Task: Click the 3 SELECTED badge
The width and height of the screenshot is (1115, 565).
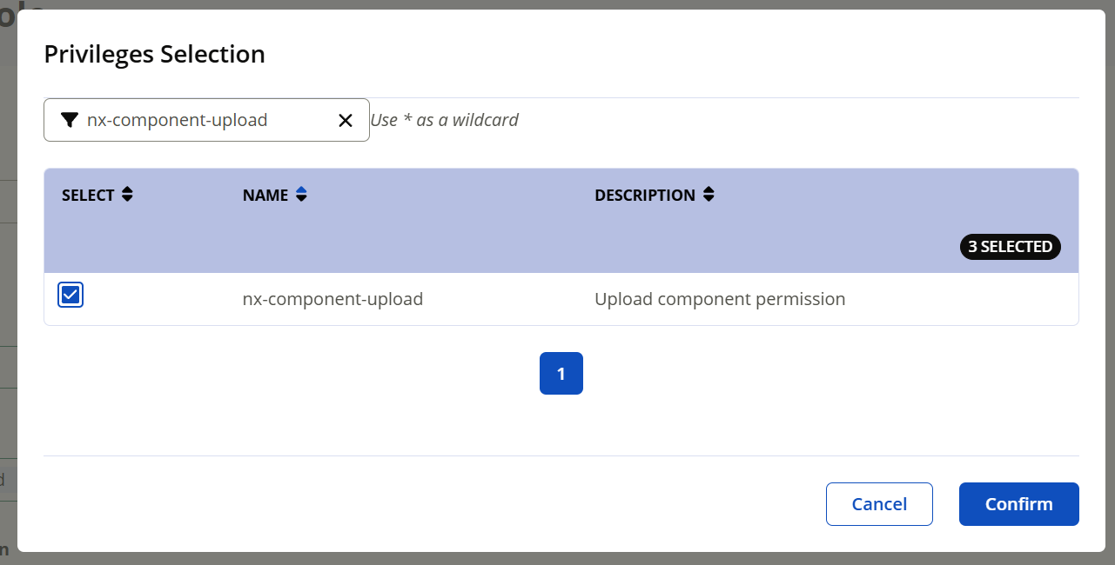Action: tap(1010, 247)
